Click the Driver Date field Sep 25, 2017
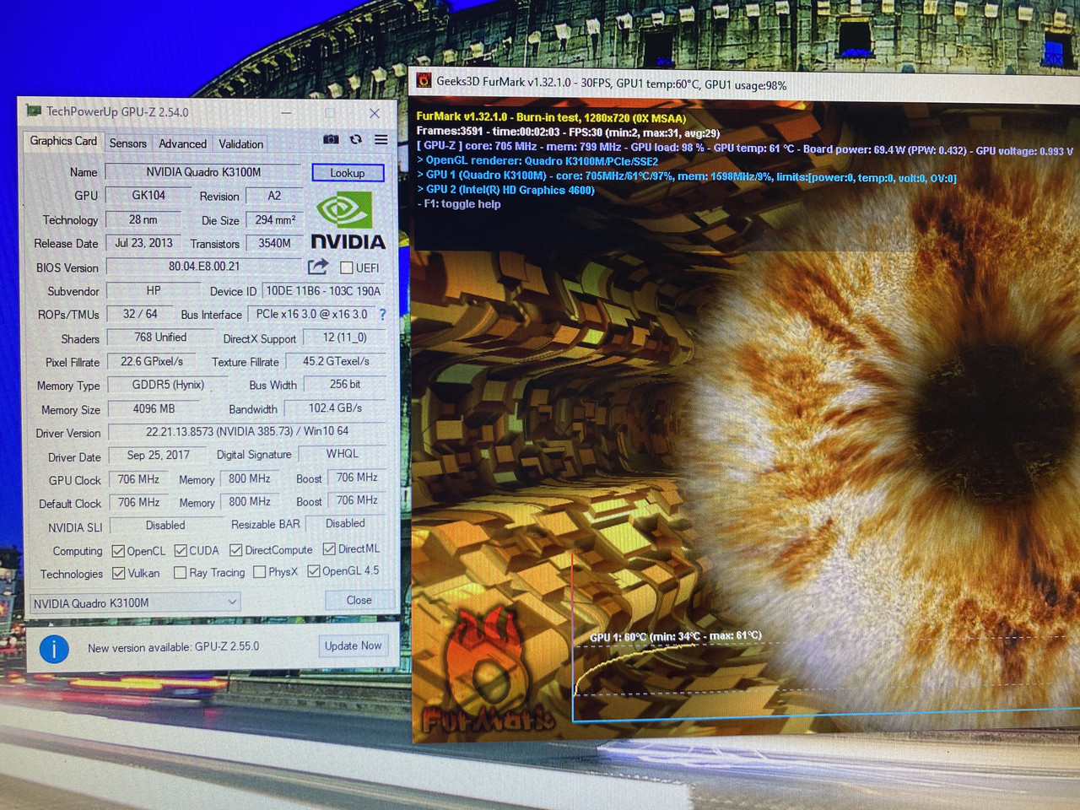Image resolution: width=1080 pixels, height=810 pixels. point(159,456)
